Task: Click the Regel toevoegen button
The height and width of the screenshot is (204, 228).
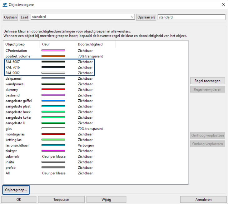Action: 207,81
